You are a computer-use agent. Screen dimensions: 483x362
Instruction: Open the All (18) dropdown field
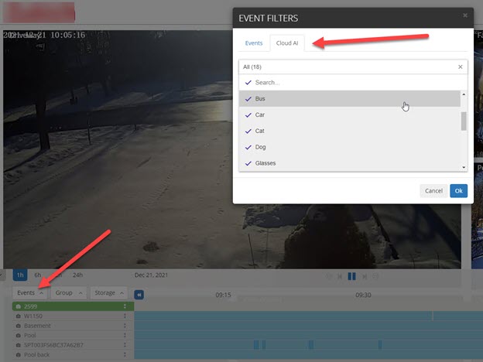(353, 67)
